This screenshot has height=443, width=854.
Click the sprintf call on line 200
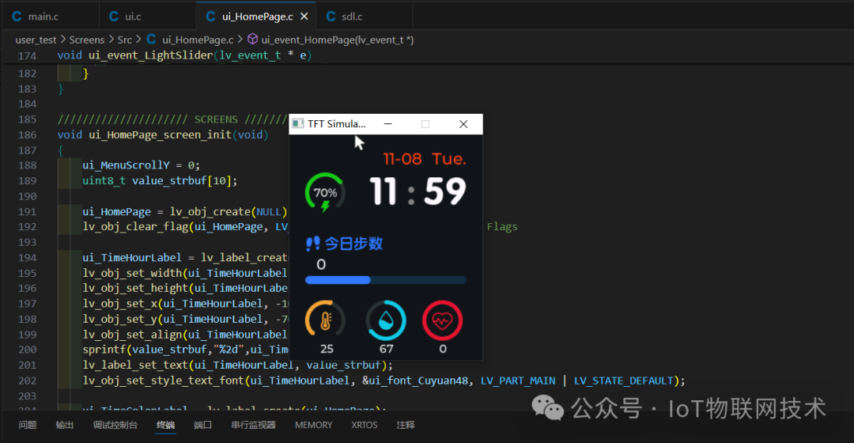tap(185, 350)
